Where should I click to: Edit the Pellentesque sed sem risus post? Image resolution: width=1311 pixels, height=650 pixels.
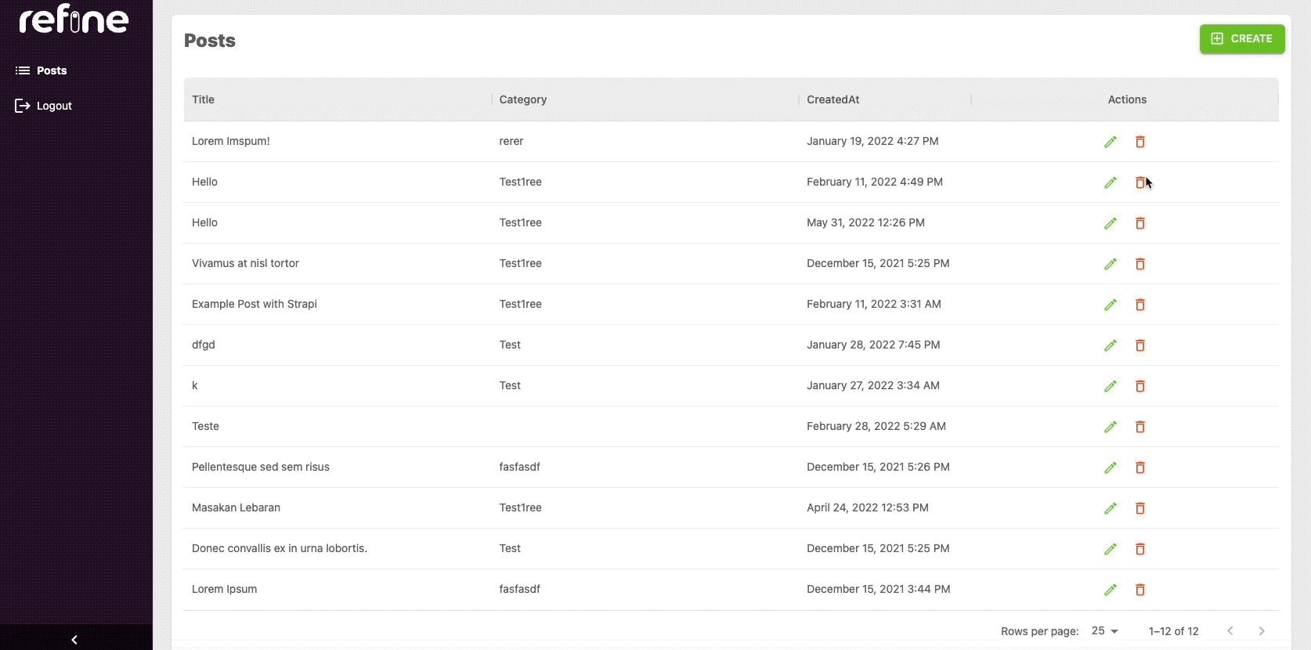1110,468
